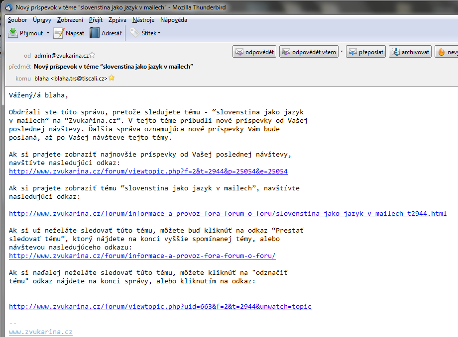458x337 pixels.
Task: Expand the Přijmout dropdown arrow
Action: coord(48,33)
